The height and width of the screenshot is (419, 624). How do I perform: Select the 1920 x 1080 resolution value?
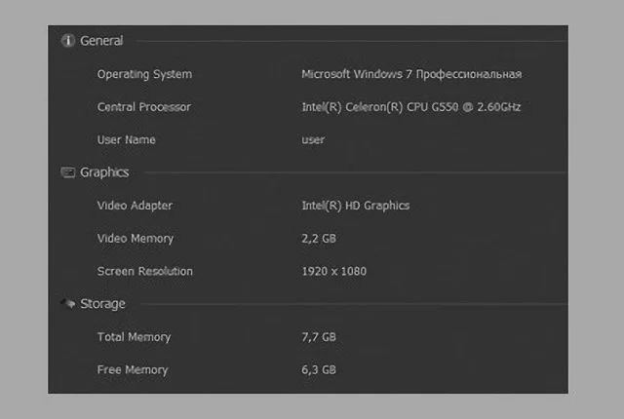pyautogui.click(x=333, y=271)
